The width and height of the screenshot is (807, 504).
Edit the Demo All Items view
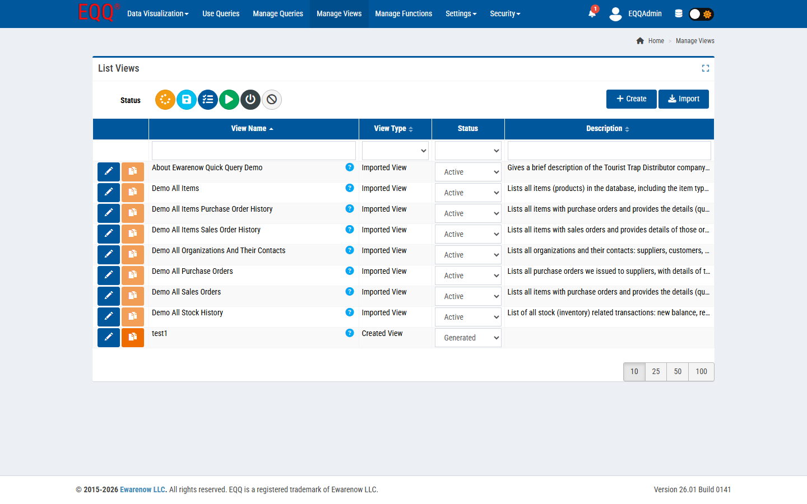(x=108, y=192)
